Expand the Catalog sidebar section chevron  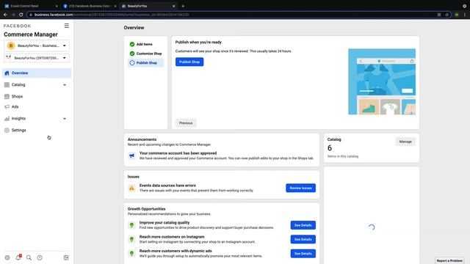point(65,85)
